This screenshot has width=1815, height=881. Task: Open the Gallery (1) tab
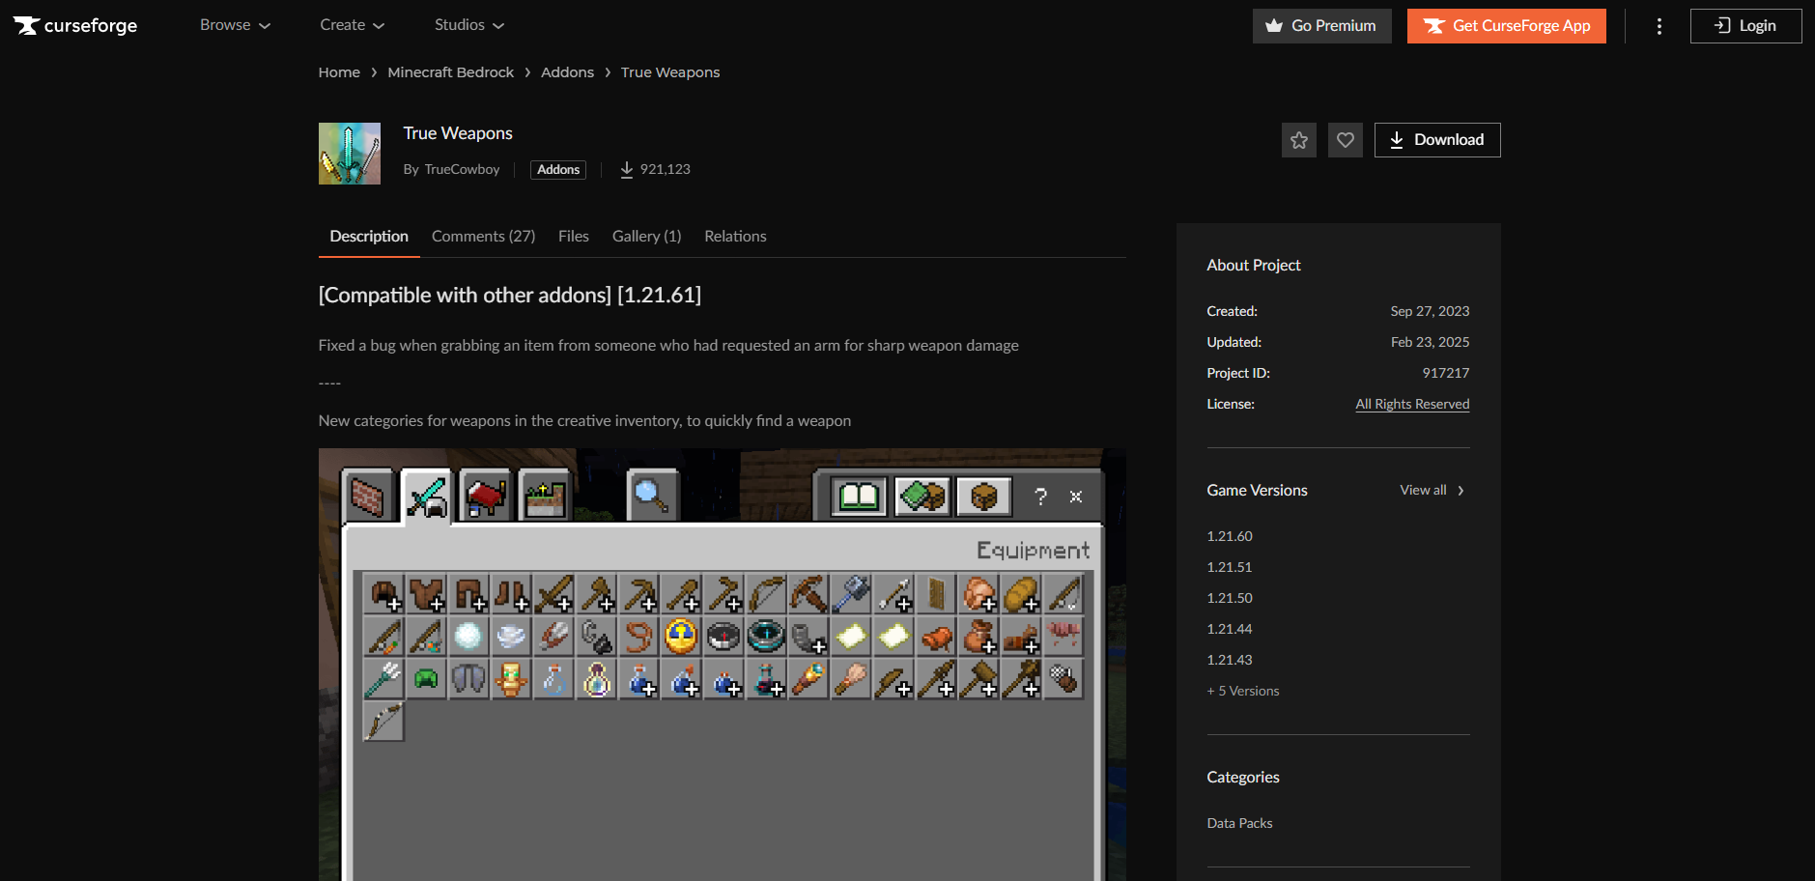[645, 236]
